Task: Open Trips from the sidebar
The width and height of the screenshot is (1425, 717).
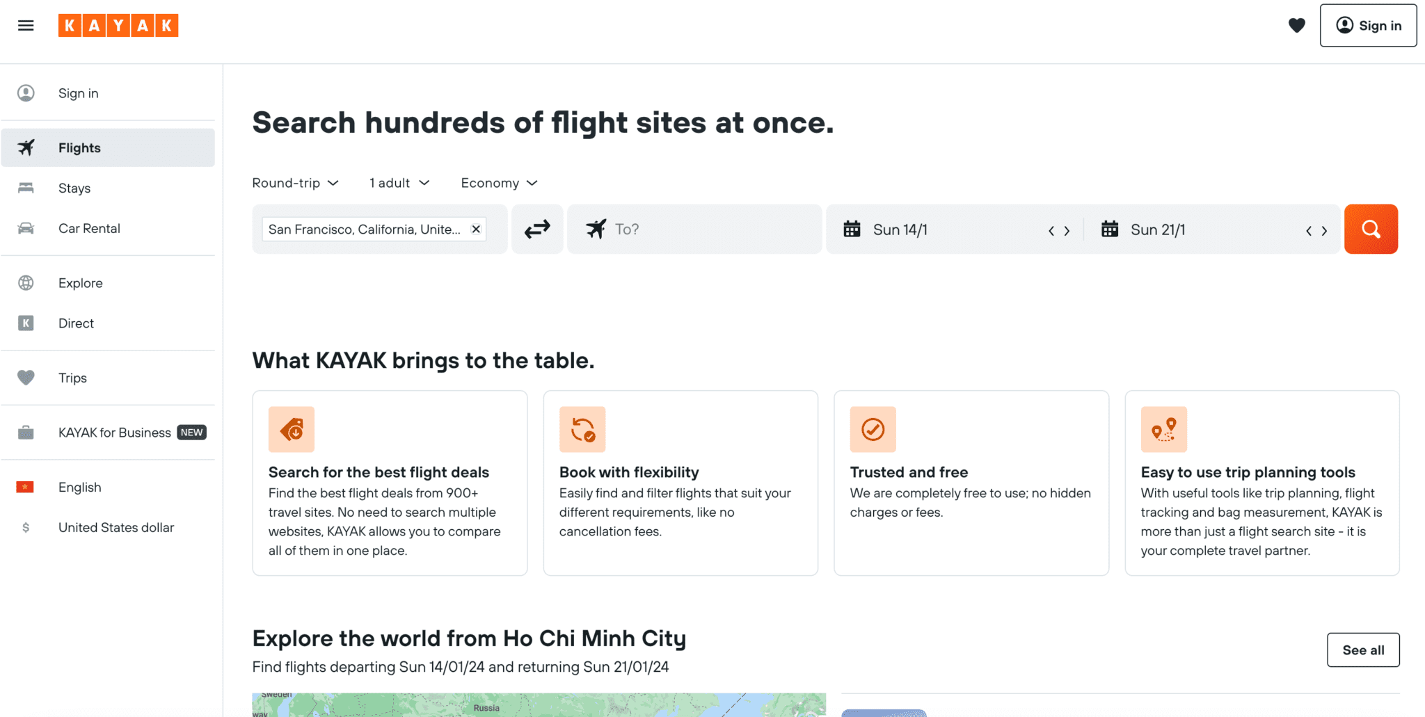Action: coord(72,378)
